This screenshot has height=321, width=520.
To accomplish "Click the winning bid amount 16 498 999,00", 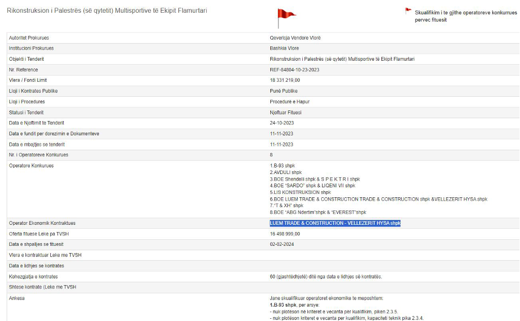I will click(x=285, y=234).
